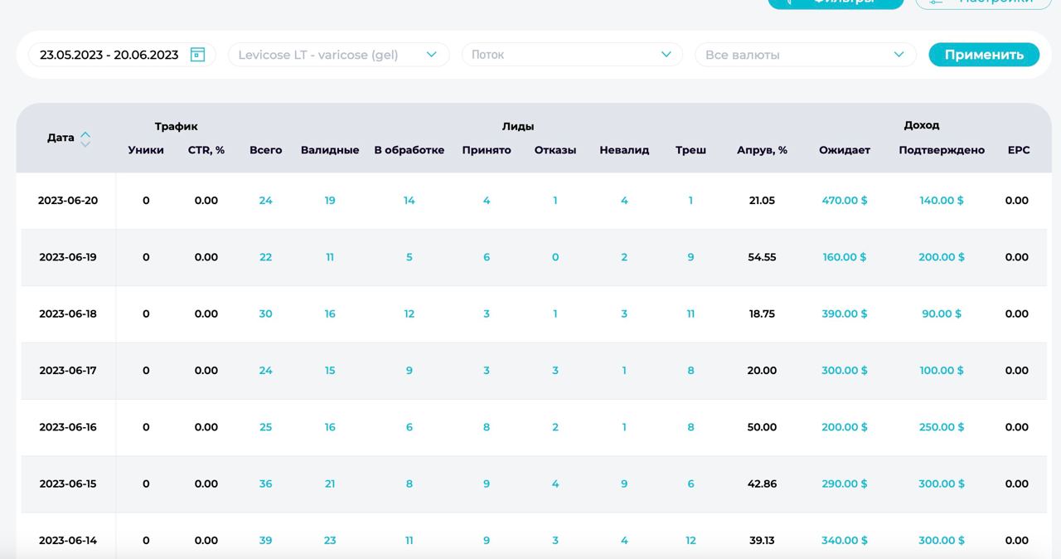Screen dimensions: 1061x559
Task: Open the calendar icon in date range field
Action: (x=197, y=55)
